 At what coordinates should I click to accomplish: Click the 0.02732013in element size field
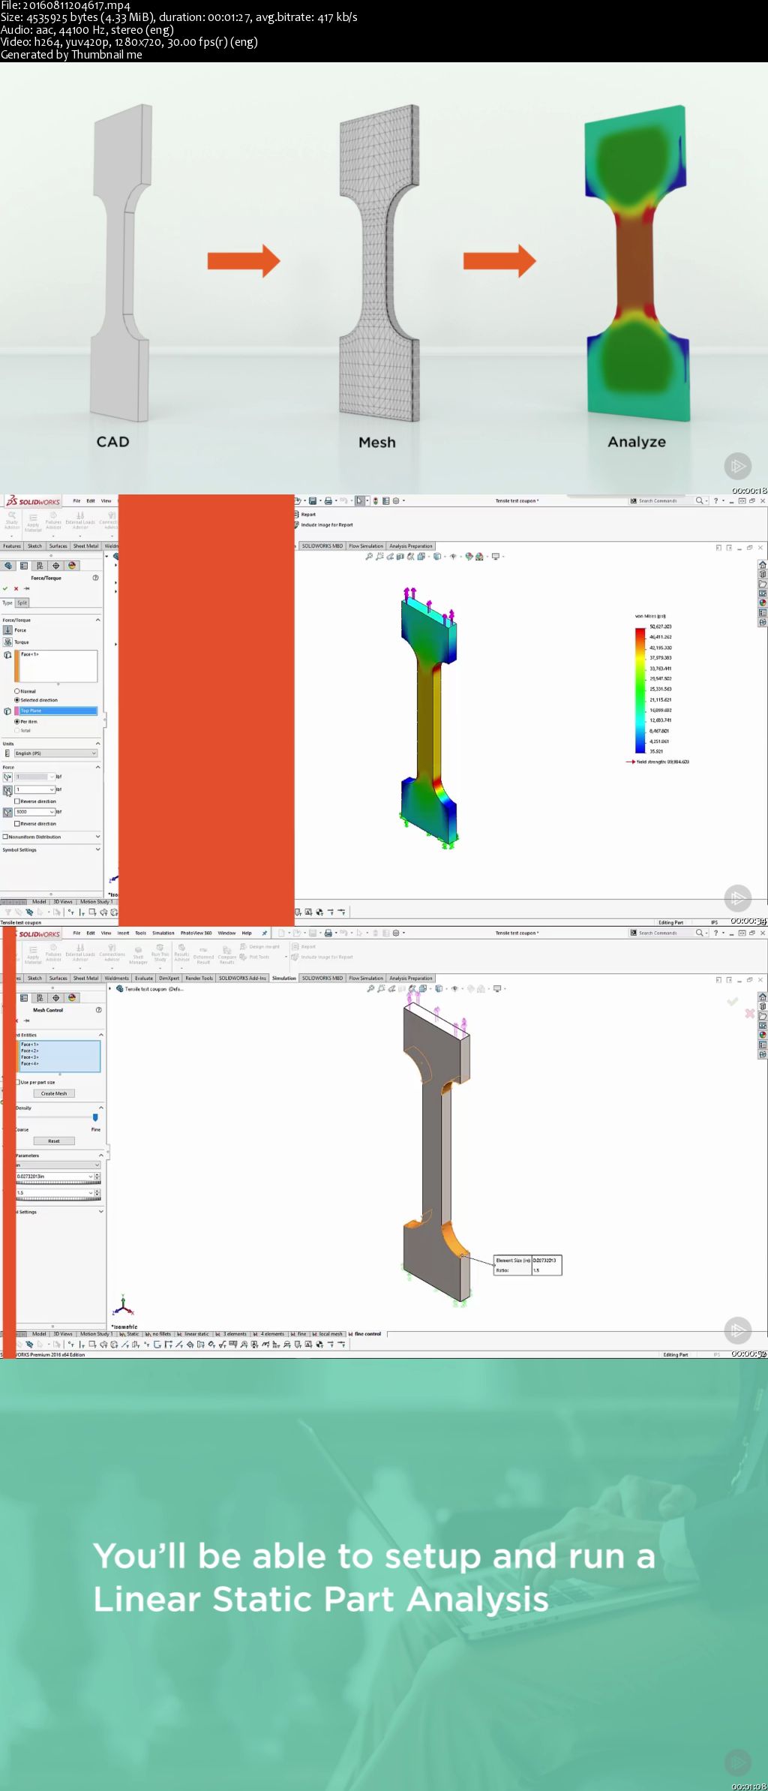pos(54,1176)
